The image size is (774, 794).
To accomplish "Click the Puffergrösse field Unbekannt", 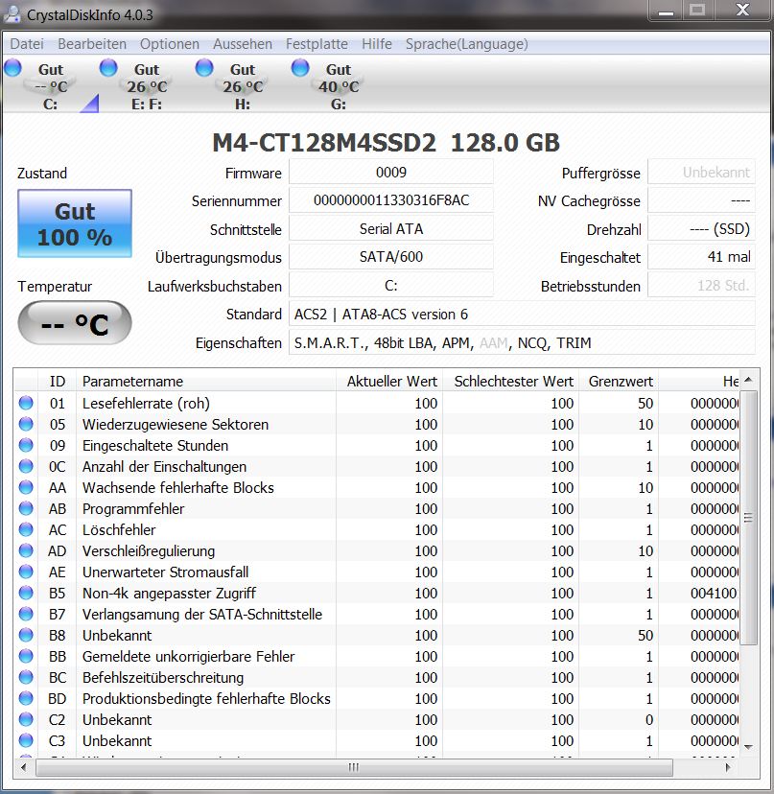I will click(x=701, y=173).
